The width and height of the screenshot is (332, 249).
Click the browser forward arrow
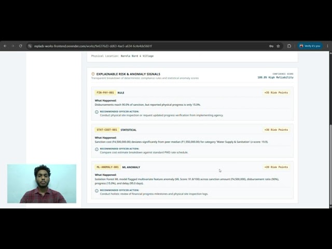point(12,46)
